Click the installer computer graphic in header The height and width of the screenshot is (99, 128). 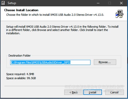click(x=119, y=14)
